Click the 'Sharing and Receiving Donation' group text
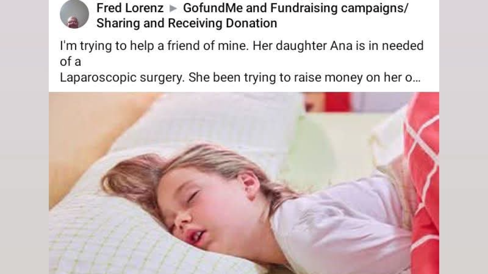This screenshot has height=274, width=488. pyautogui.click(x=187, y=23)
